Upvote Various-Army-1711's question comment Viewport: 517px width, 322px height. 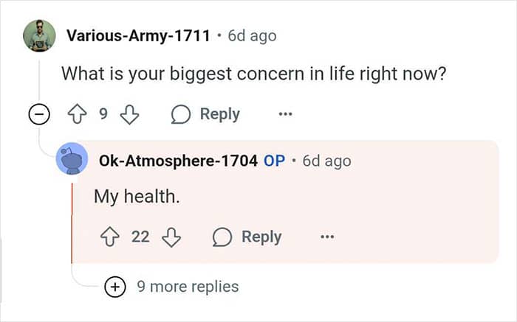point(77,113)
